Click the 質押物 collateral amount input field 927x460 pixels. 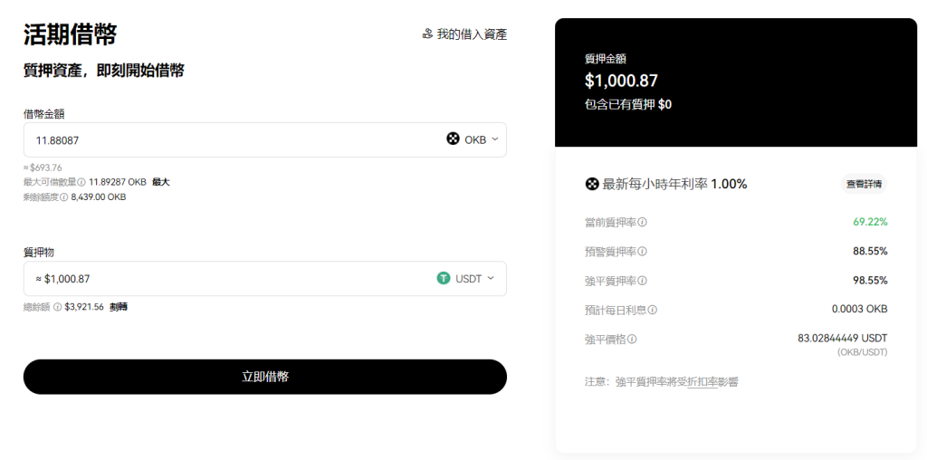(226, 279)
